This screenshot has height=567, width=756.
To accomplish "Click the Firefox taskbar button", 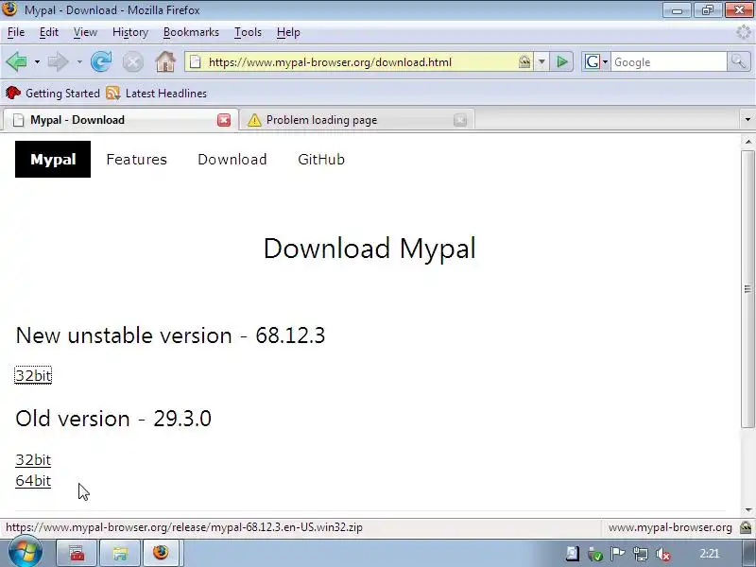I will pos(162,553).
